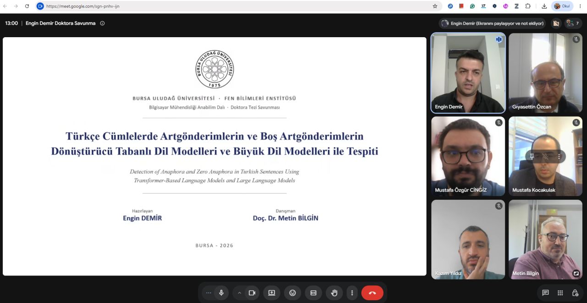Image resolution: width=587 pixels, height=303 pixels.
Task: Select Metin Bilgin's video tile
Action: coord(545,239)
